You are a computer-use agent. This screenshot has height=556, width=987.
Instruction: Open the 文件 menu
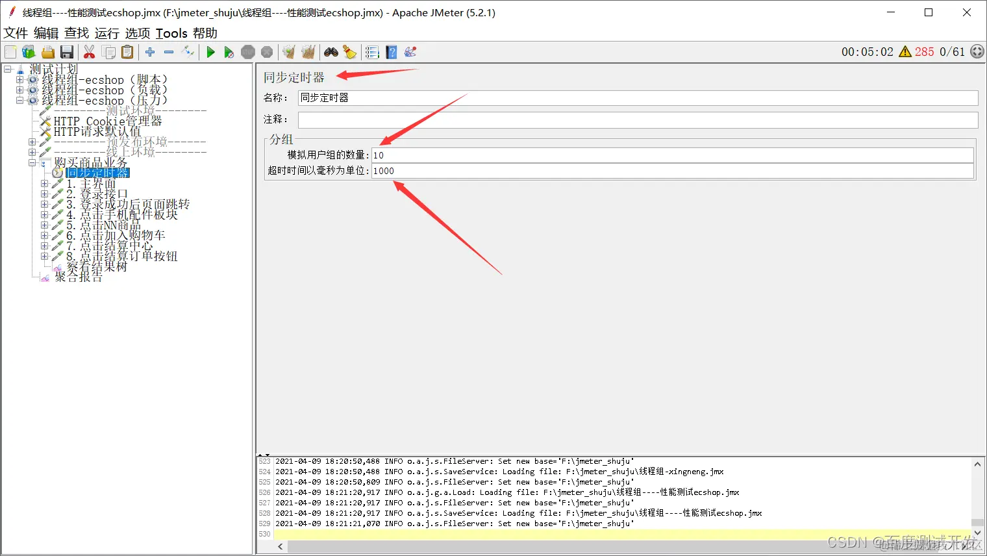(x=16, y=33)
